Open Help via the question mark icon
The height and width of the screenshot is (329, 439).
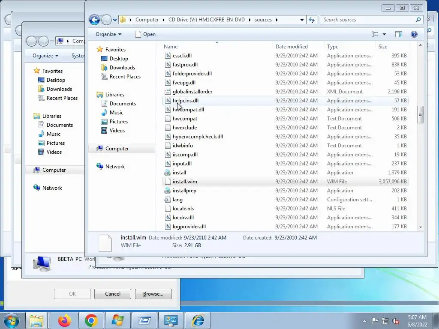414,34
